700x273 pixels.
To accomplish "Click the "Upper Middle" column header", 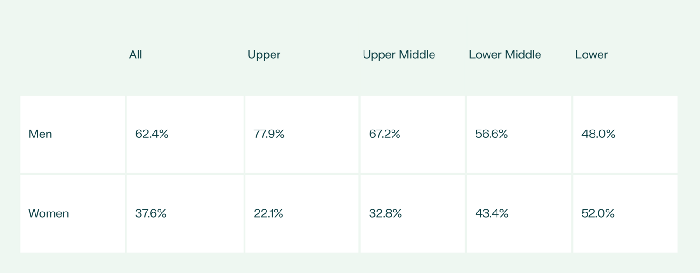I will (x=399, y=55).
